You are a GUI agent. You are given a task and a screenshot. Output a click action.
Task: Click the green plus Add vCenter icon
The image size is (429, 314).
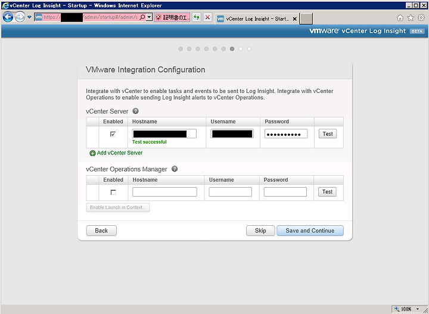pyautogui.click(x=93, y=153)
